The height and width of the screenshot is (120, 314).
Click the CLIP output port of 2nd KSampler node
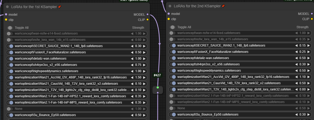tap(312, 19)
